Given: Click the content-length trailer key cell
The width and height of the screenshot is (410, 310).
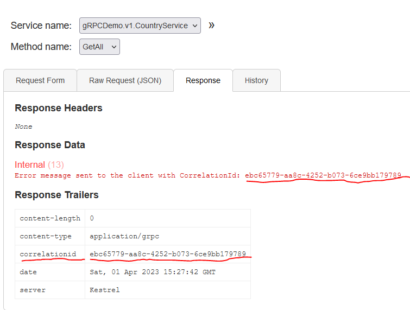Looking at the screenshot, I should tap(50, 218).
